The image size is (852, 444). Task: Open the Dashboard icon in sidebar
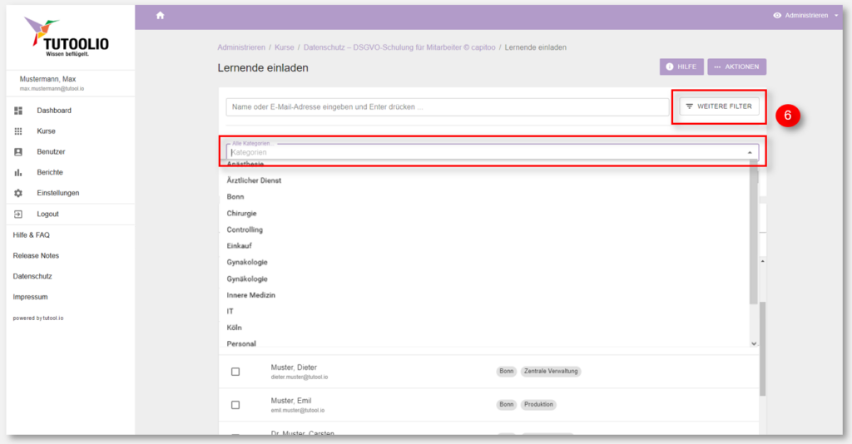pos(18,111)
